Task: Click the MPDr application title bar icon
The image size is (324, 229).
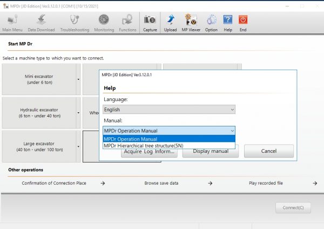Action: (6, 6)
